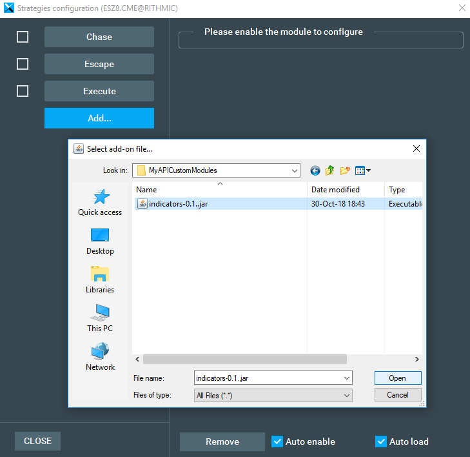The height and width of the screenshot is (457, 470).
Task: Click the Back navigation icon in file dialog
Action: (315, 170)
